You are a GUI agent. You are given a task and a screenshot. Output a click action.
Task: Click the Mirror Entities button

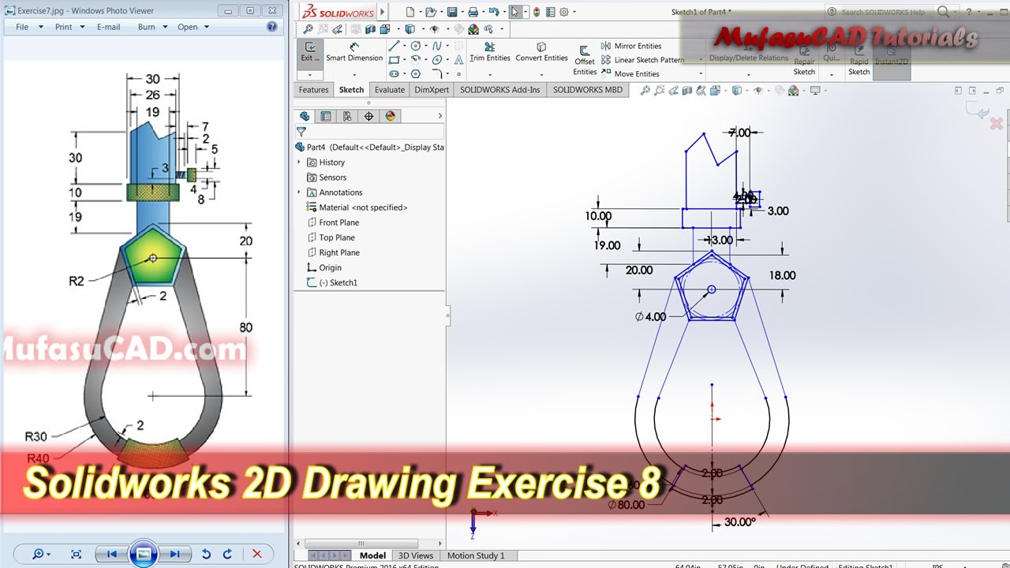click(x=631, y=46)
